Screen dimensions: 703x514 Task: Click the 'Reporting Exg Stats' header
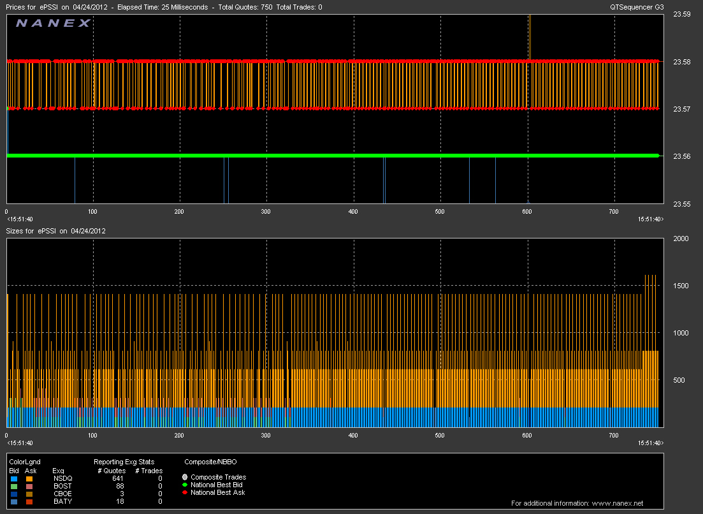[x=124, y=462]
